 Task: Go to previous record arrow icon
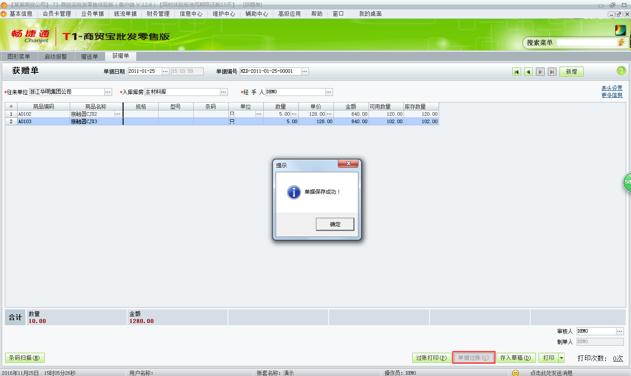pos(528,71)
